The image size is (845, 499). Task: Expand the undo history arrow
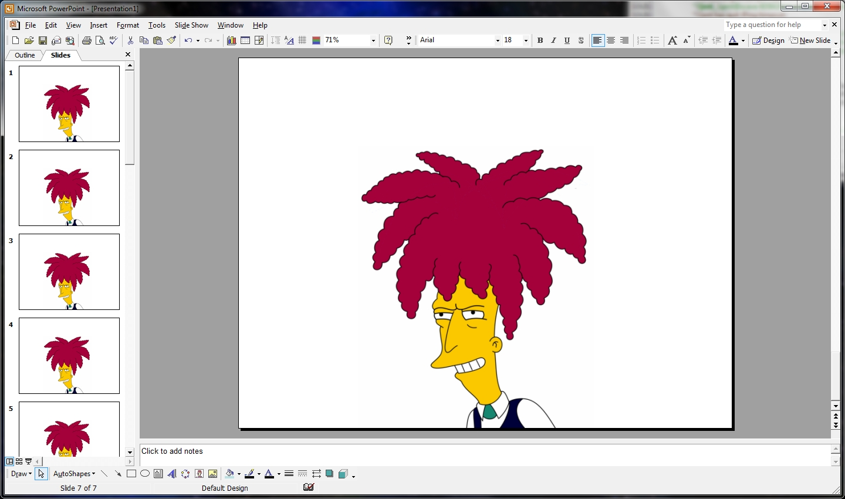(198, 41)
